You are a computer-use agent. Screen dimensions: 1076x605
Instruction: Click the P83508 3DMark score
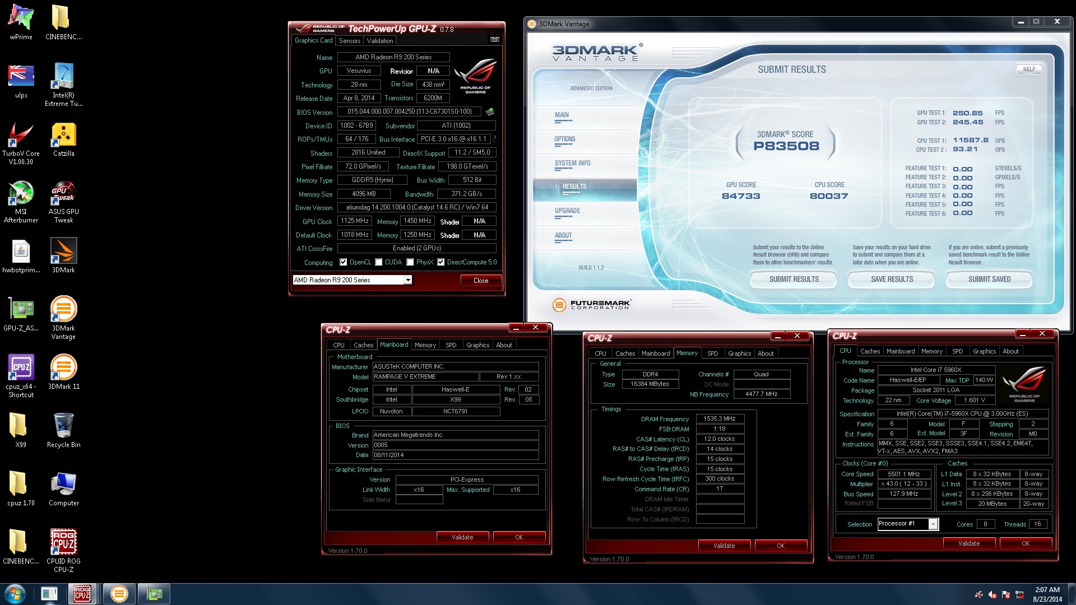click(x=786, y=146)
